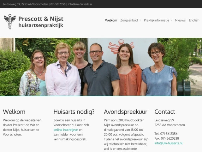
Task: Click the Prescott & Nijst site title
Action: pyautogui.click(x=41, y=19)
